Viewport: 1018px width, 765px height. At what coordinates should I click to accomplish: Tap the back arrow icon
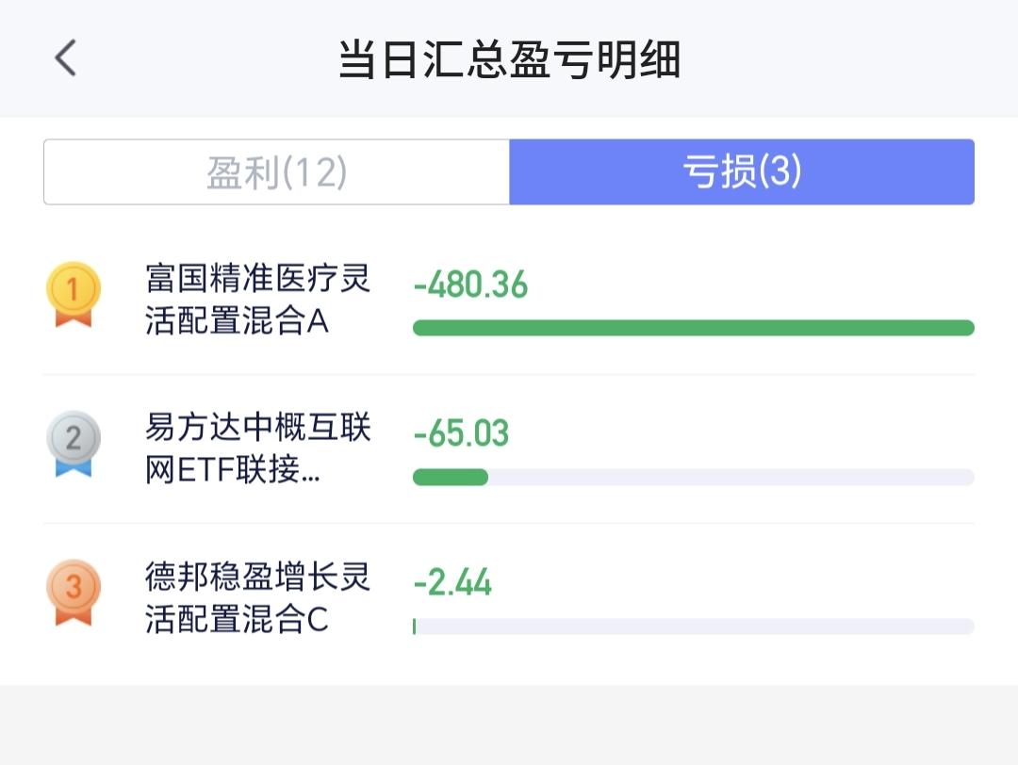pos(65,58)
